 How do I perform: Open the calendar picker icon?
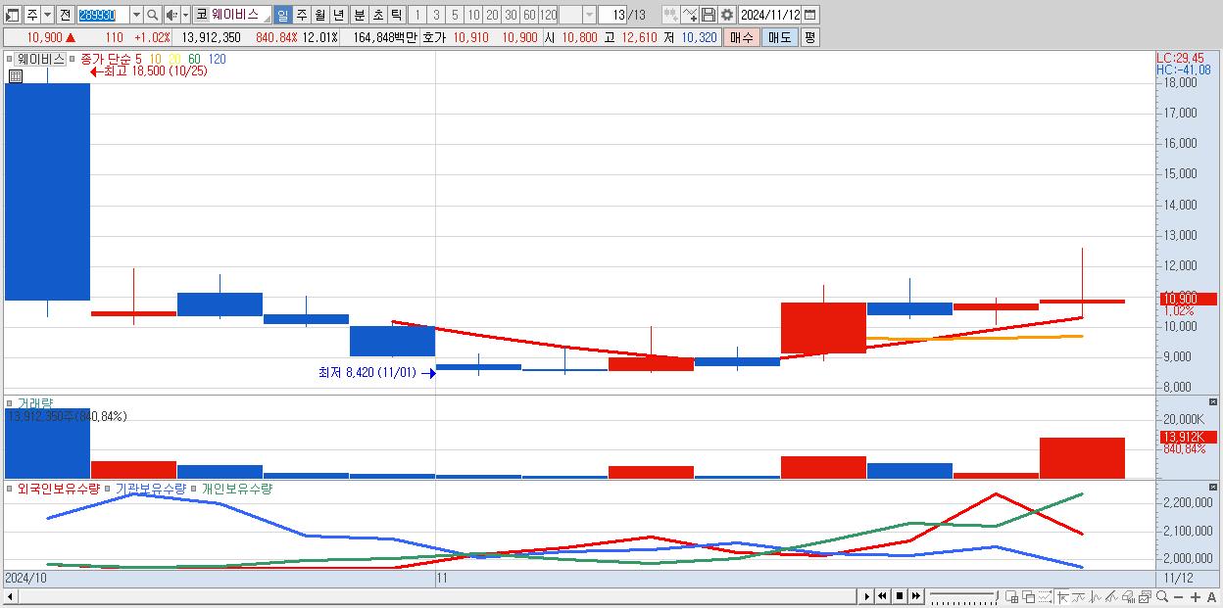point(810,15)
